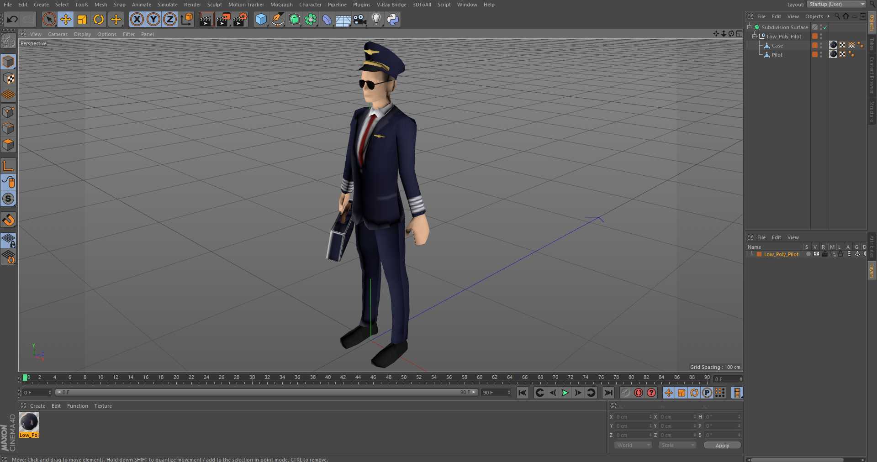Image resolution: width=877 pixels, height=462 pixels.
Task: Click frame 30 on the timeline
Action: click(x=252, y=378)
